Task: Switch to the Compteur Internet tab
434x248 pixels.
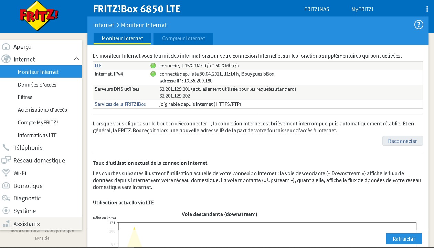Action: 183,38
